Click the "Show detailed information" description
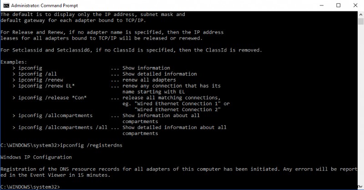The image size is (364, 190). pos(159,74)
